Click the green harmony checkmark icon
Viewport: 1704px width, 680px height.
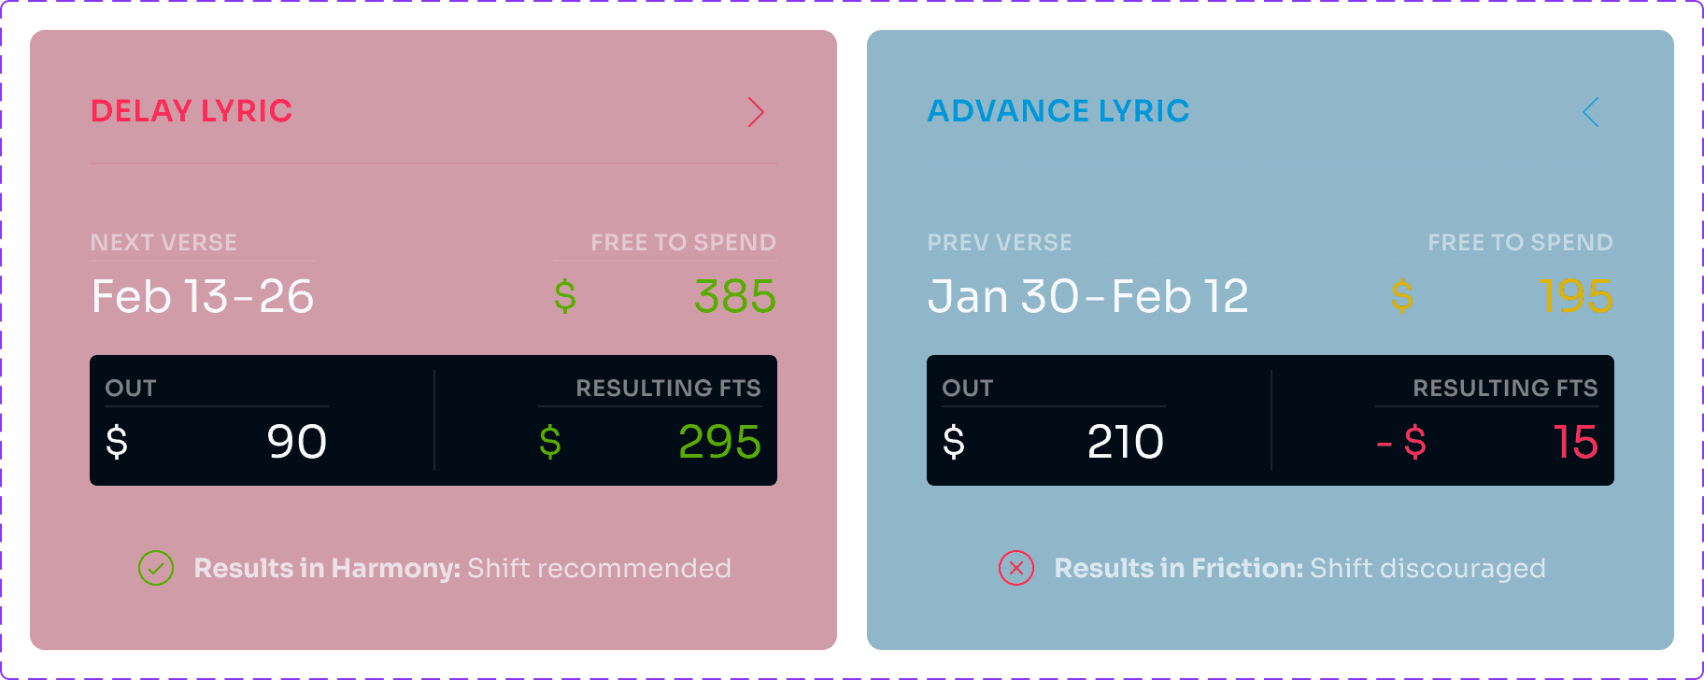tap(156, 568)
